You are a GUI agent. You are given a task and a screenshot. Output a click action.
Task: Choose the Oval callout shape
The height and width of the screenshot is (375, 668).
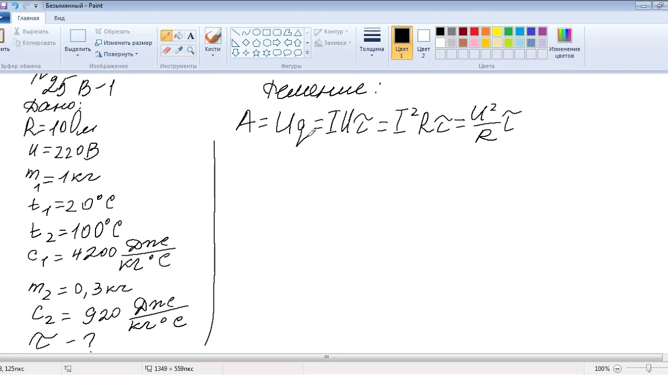[x=288, y=53]
